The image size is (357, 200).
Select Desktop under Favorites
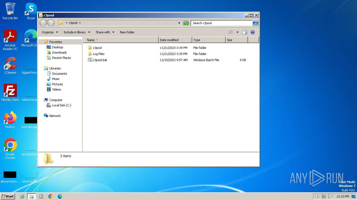coord(57,47)
